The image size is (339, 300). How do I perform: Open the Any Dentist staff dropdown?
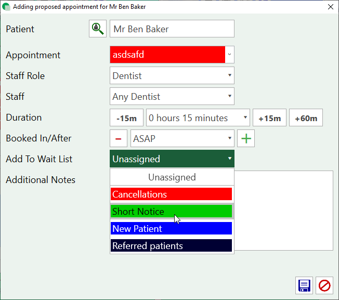pos(230,97)
